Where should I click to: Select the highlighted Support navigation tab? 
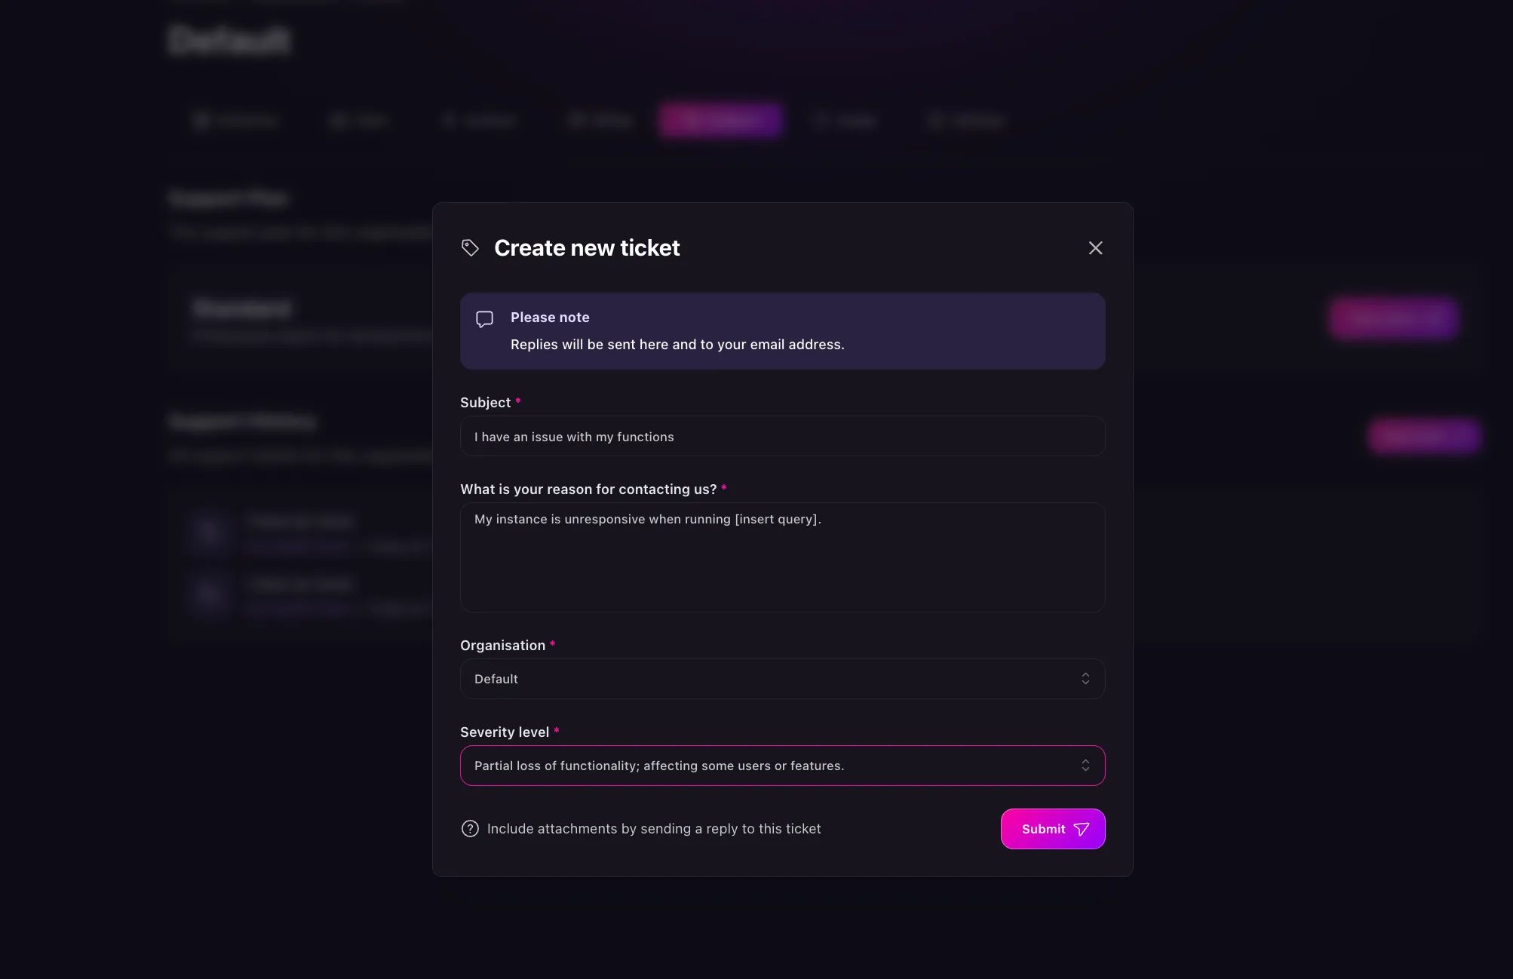720,120
